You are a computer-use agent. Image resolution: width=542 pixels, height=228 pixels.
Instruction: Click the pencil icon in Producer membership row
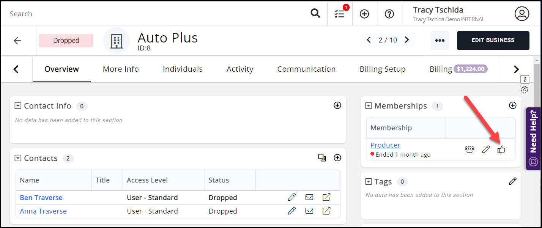(x=486, y=149)
